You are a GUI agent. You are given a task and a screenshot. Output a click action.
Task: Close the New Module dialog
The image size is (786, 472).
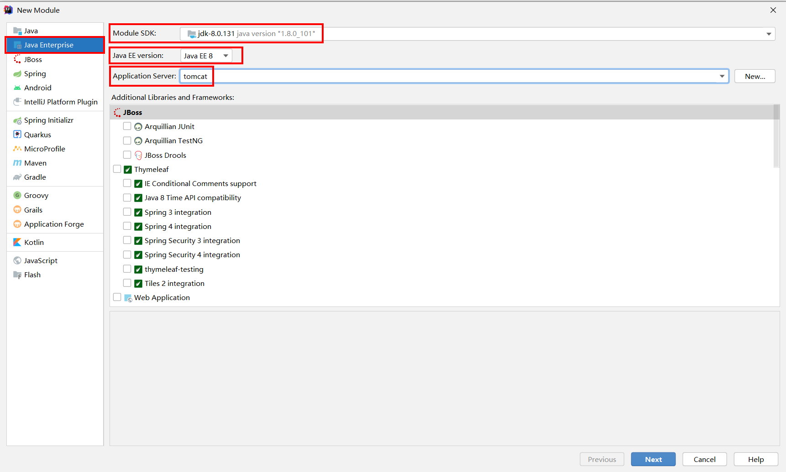click(773, 10)
